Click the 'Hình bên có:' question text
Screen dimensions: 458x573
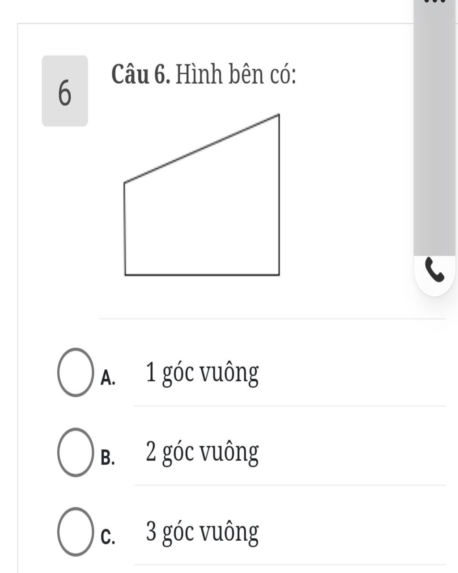tap(235, 75)
